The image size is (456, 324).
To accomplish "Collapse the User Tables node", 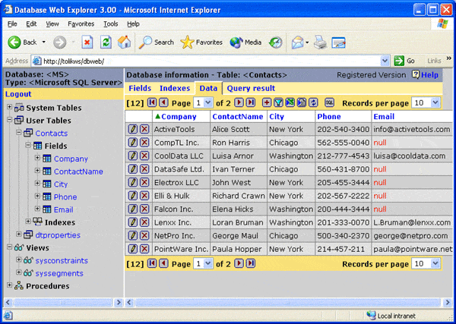I will tap(10, 120).
